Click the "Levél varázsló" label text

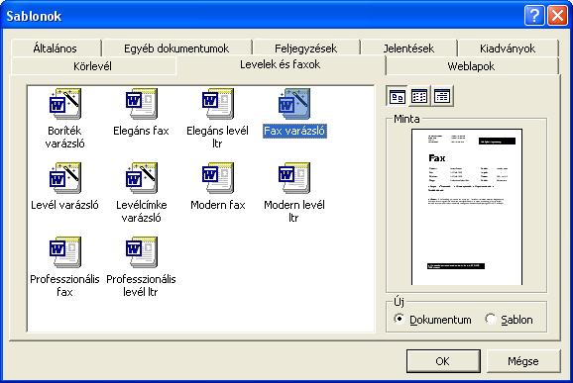[x=64, y=205]
